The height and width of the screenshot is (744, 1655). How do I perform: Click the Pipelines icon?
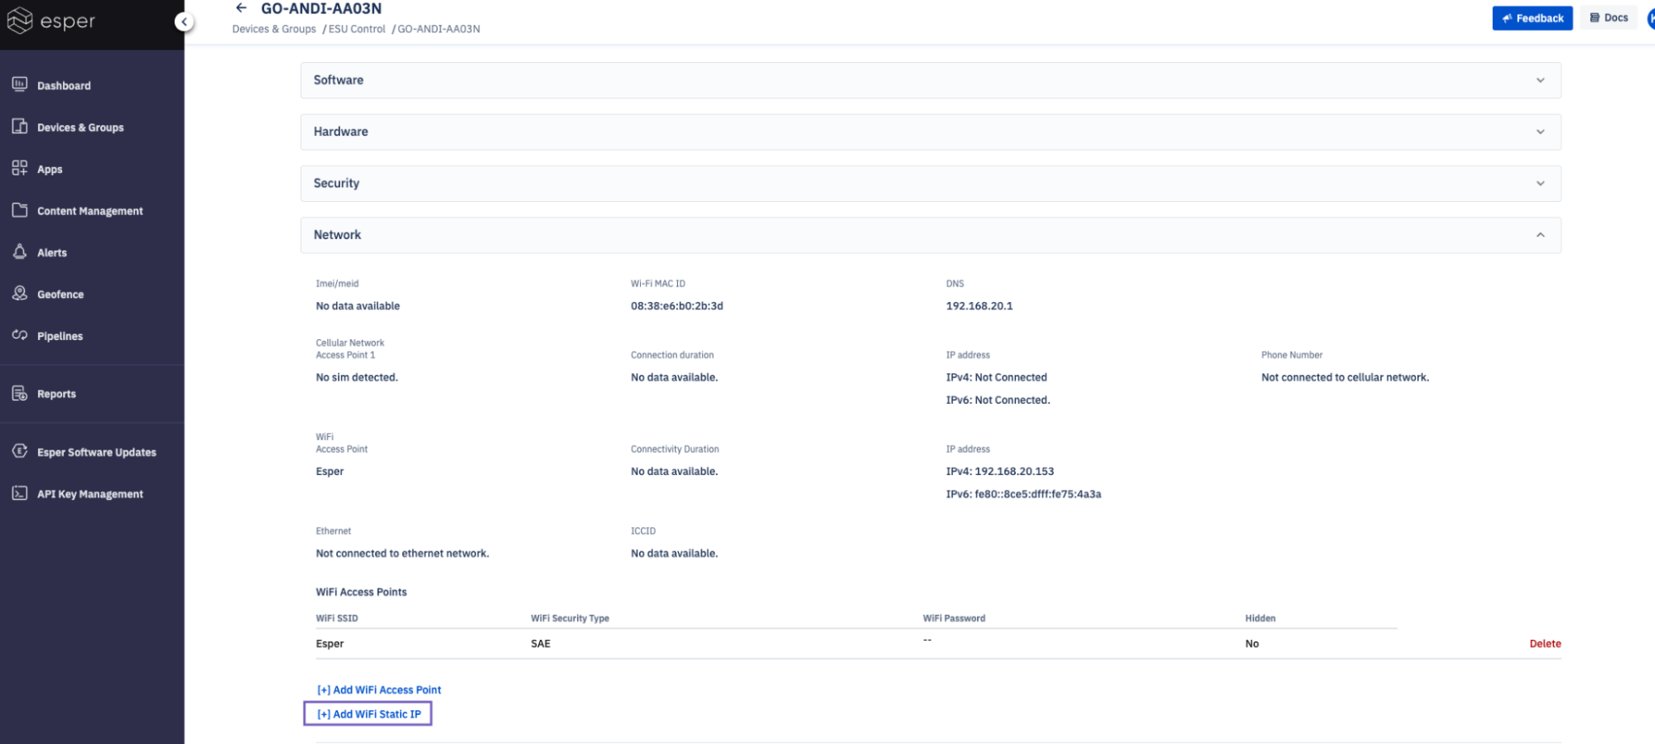coord(20,335)
